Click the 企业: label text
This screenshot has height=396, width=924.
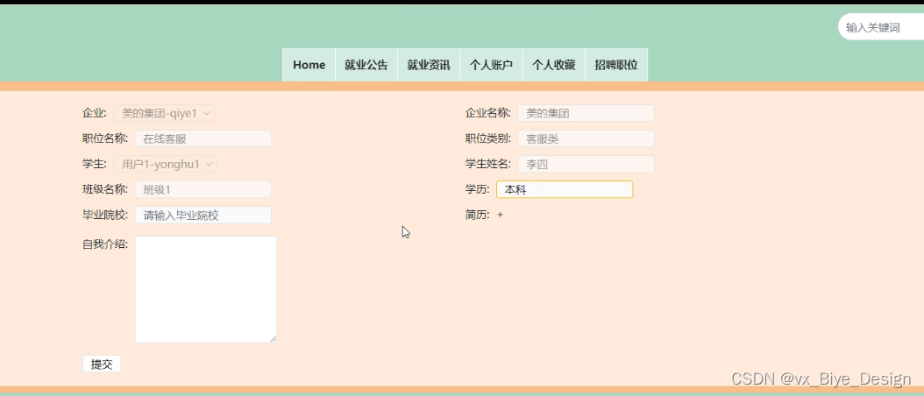tap(95, 113)
